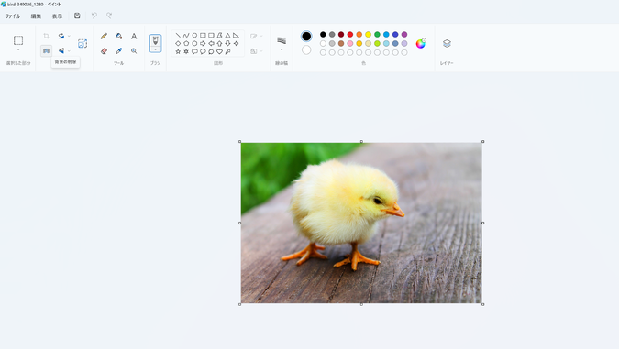This screenshot has height=349, width=619.
Task: Choose the four-point star shape
Action: 236,43
